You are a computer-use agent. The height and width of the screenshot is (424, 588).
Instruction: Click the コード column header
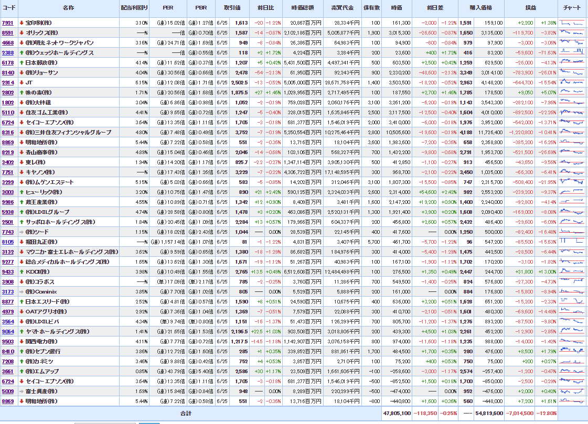(x=9, y=8)
